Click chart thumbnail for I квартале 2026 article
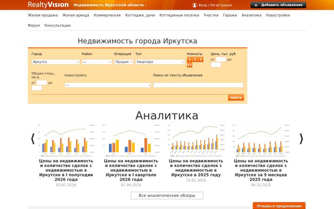The height and width of the screenshot is (209, 334). (131, 140)
